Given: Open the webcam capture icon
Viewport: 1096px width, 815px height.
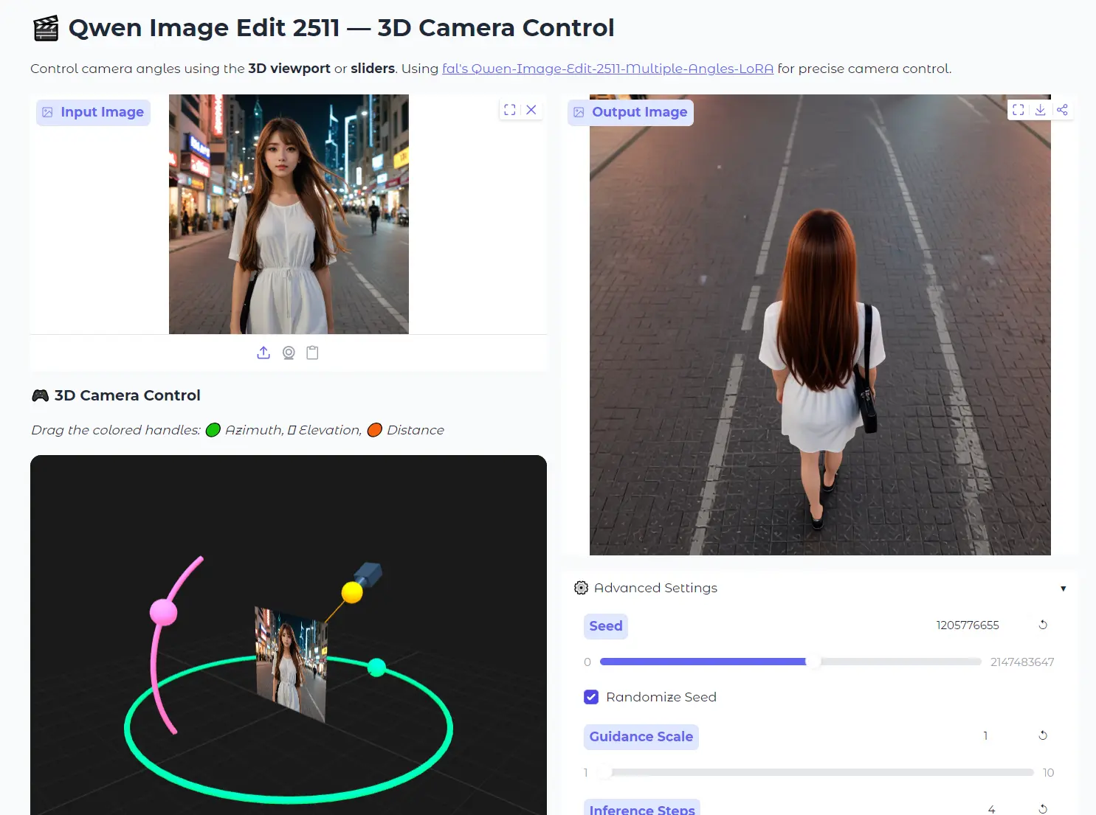Looking at the screenshot, I should (x=288, y=353).
